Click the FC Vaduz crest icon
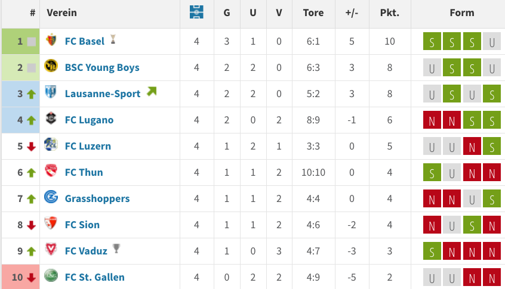Screen dimensions: 505x289 [x=51, y=249]
